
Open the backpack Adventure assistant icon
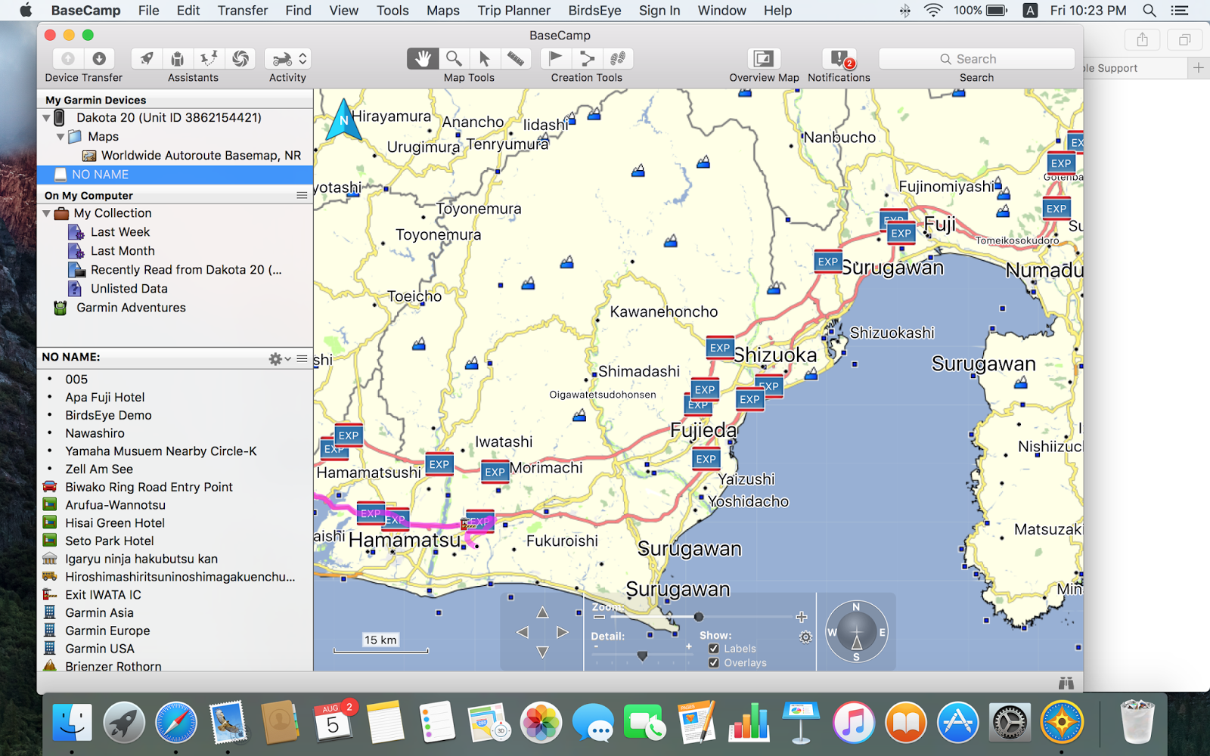click(x=178, y=59)
